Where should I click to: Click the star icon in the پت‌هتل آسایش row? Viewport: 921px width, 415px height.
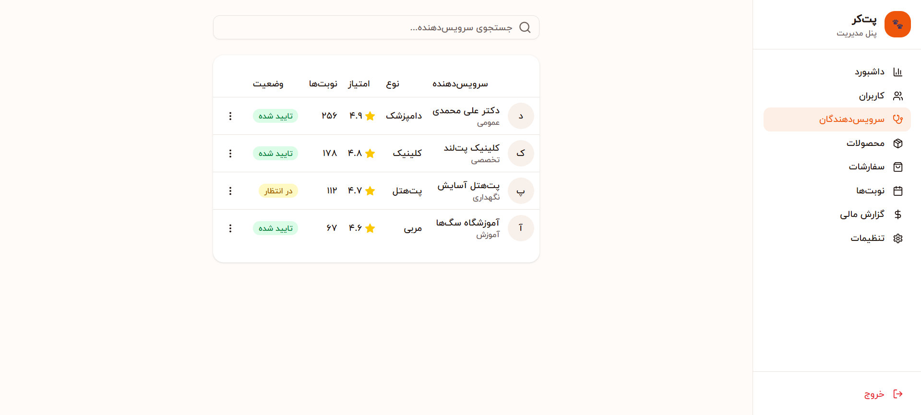(x=370, y=191)
